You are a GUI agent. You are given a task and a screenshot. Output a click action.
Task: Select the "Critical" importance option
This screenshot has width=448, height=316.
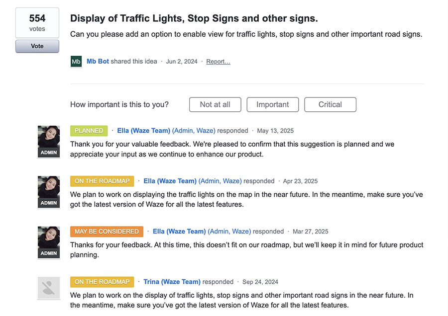(x=330, y=104)
